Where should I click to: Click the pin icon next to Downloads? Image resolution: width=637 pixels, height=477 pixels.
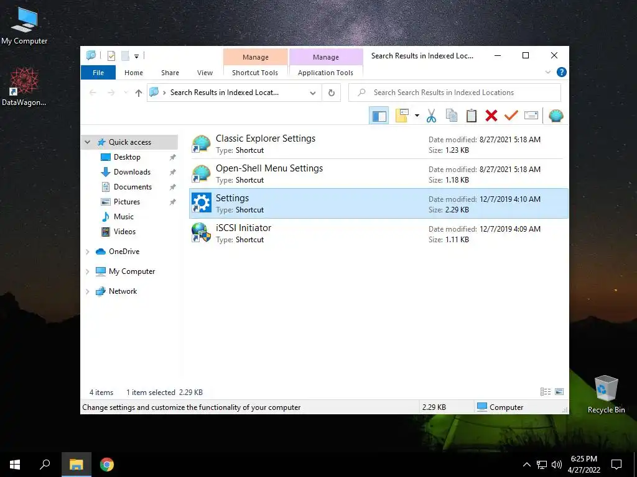173,172
